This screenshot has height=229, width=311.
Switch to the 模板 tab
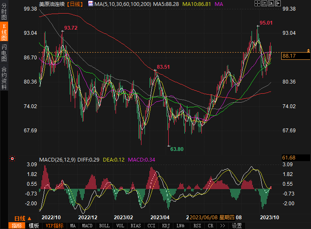point(34,226)
